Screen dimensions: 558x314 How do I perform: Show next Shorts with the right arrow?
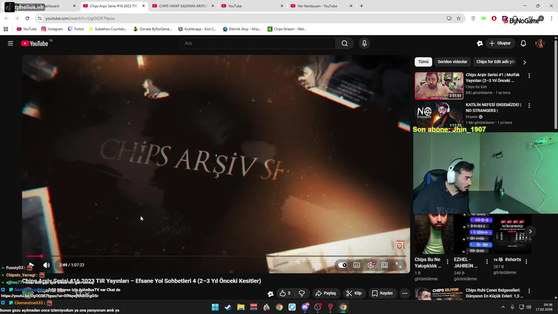click(530, 231)
